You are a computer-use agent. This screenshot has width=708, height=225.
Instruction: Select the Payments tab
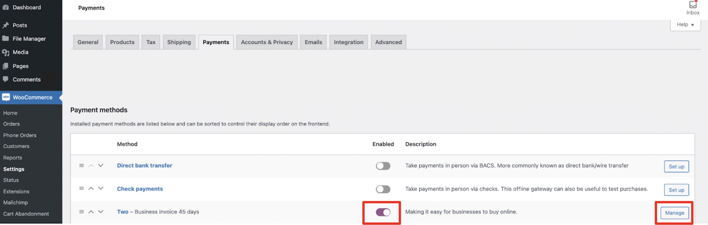(216, 42)
